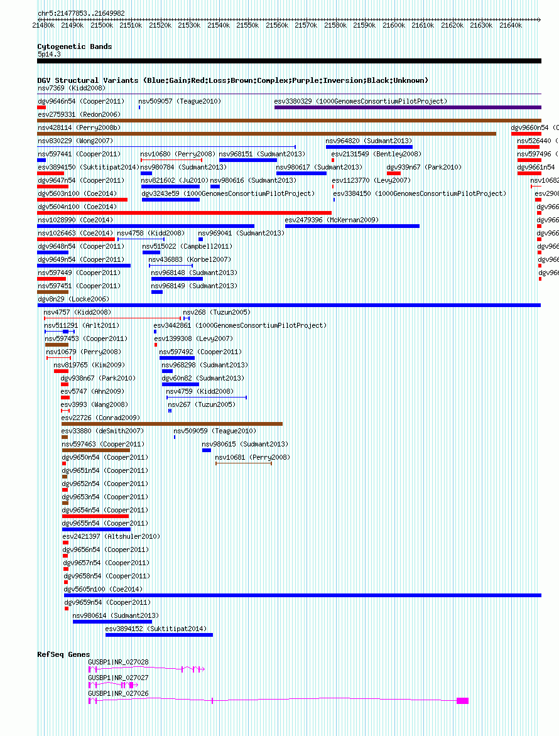Click the nsv7369 (Kidd2008) variant label

(72, 89)
